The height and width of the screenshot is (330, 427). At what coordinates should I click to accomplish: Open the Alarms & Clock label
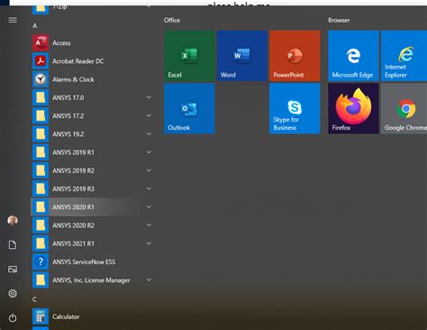pos(73,79)
